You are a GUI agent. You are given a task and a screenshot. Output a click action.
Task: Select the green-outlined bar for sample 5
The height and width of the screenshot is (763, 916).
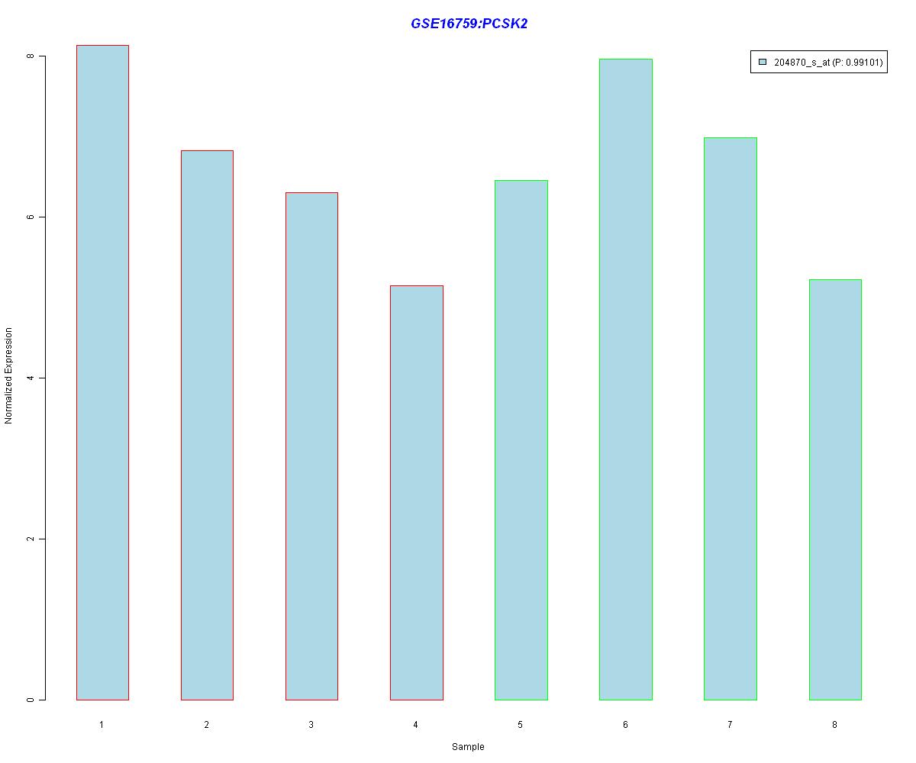(521, 439)
